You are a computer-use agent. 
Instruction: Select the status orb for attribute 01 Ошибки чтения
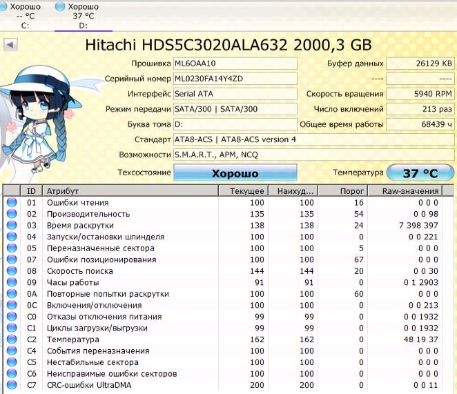[x=12, y=202]
